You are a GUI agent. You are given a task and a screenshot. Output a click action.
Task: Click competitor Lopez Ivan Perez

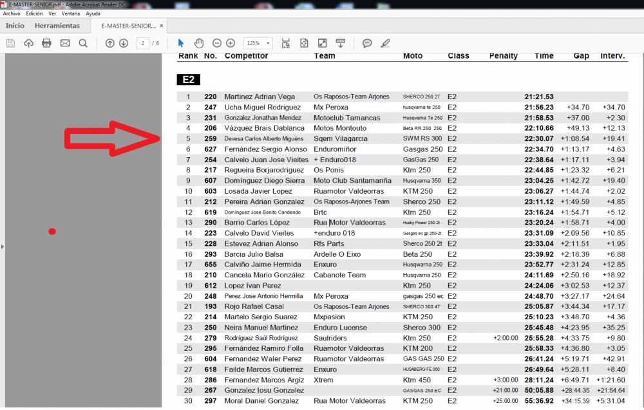point(252,286)
